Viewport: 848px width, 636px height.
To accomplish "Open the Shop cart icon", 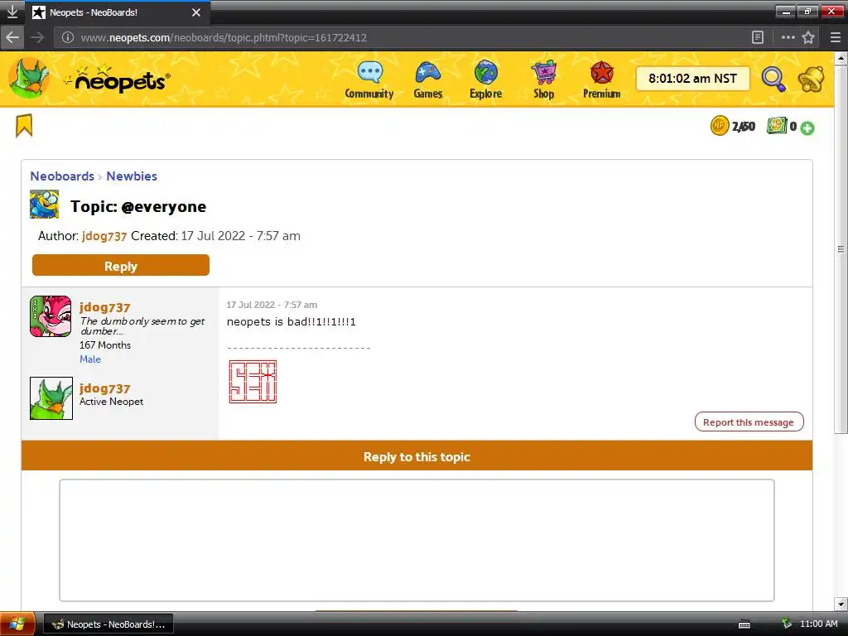I will [x=543, y=73].
